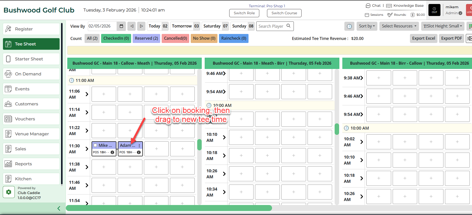Go to next day arrow
Screen dimensions: 472x215
141,26
